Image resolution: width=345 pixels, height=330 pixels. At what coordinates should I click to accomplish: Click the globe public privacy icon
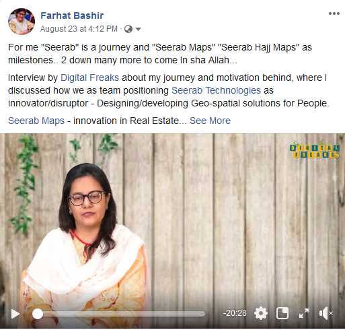pos(128,29)
